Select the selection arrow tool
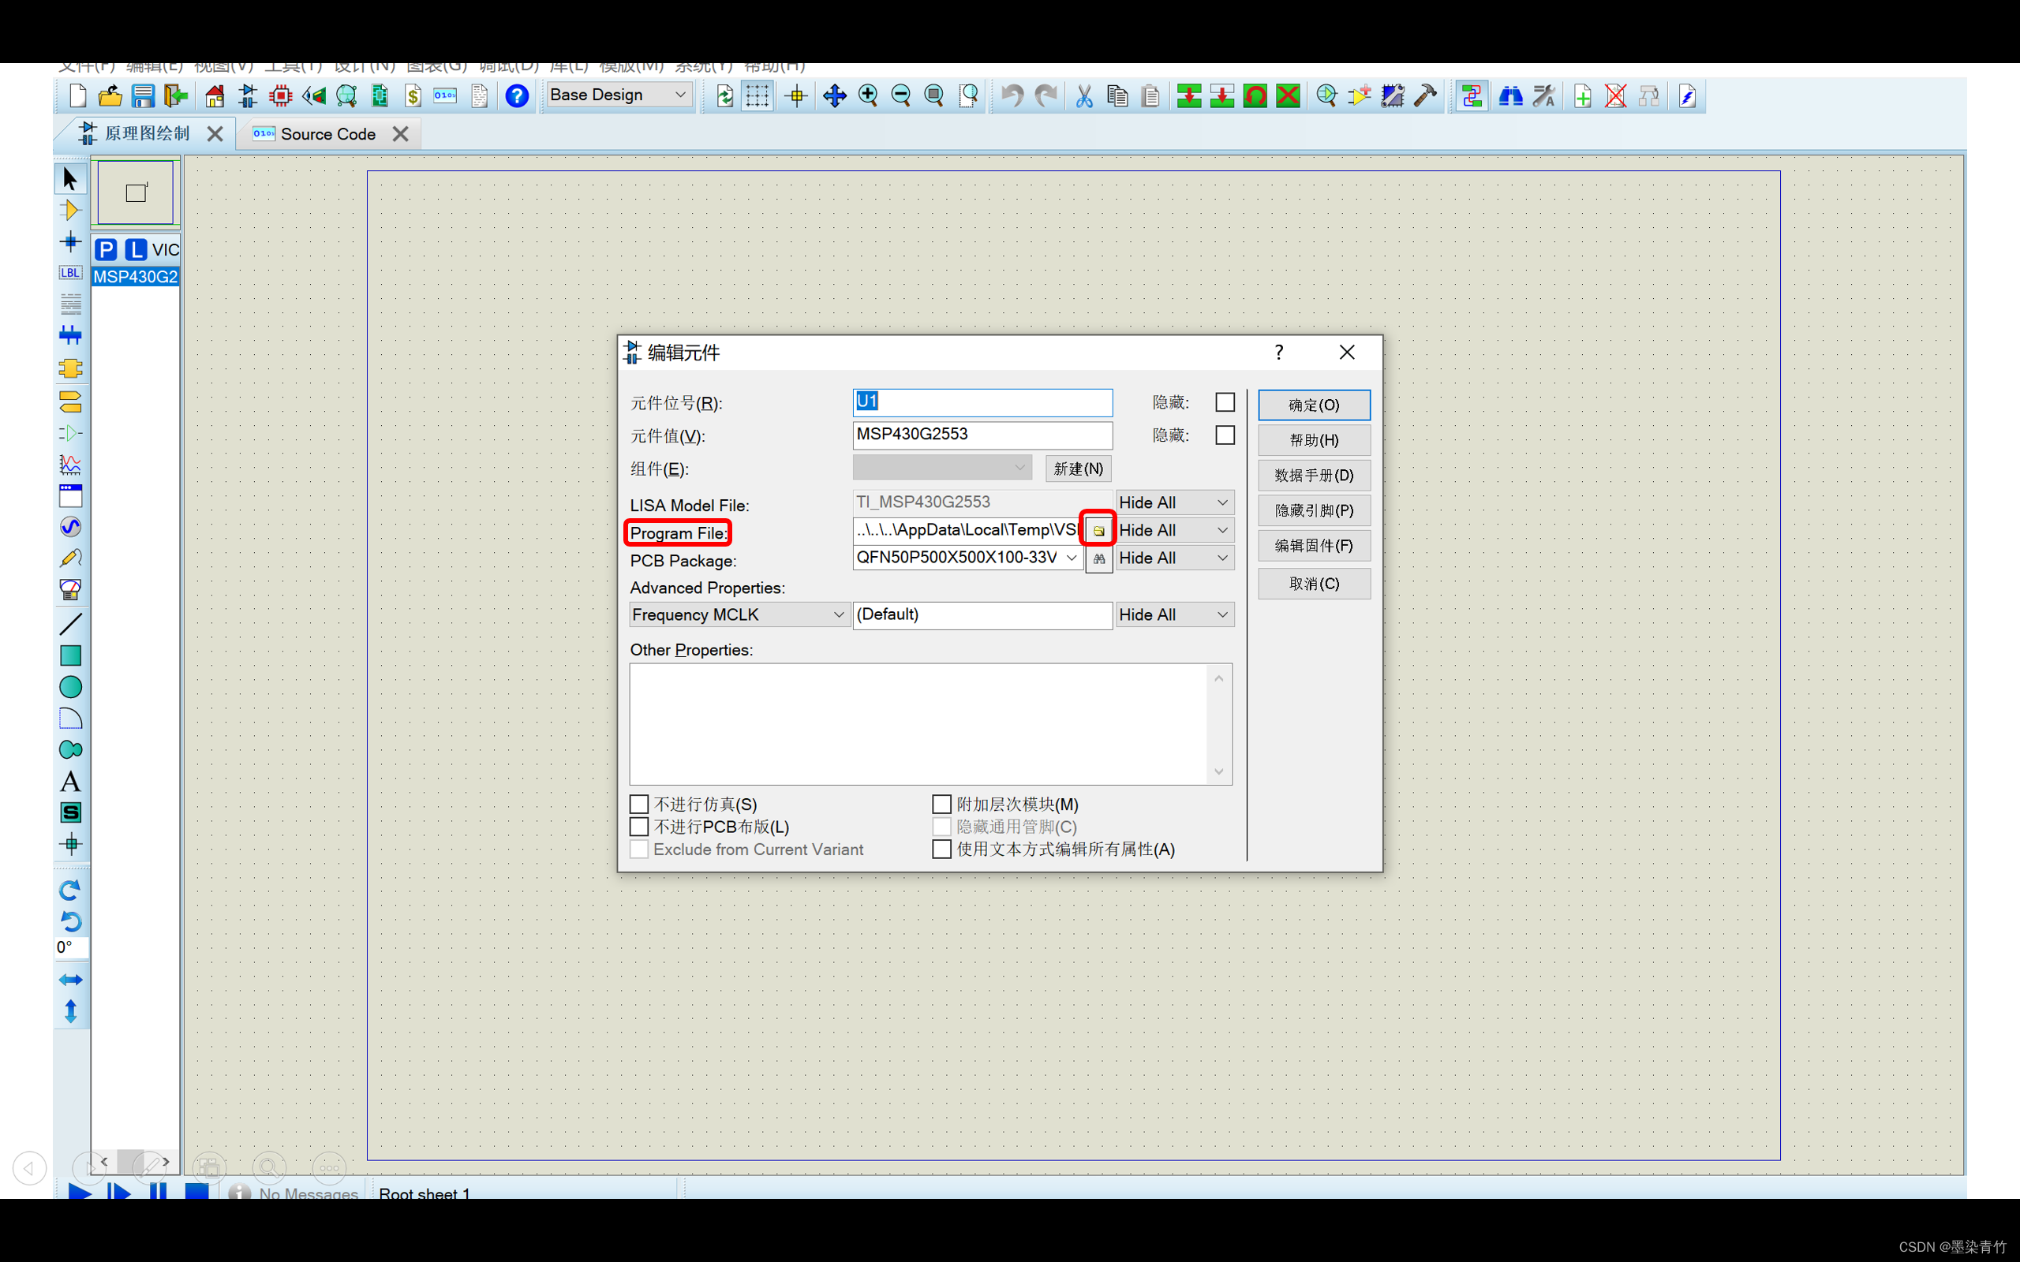 click(70, 180)
